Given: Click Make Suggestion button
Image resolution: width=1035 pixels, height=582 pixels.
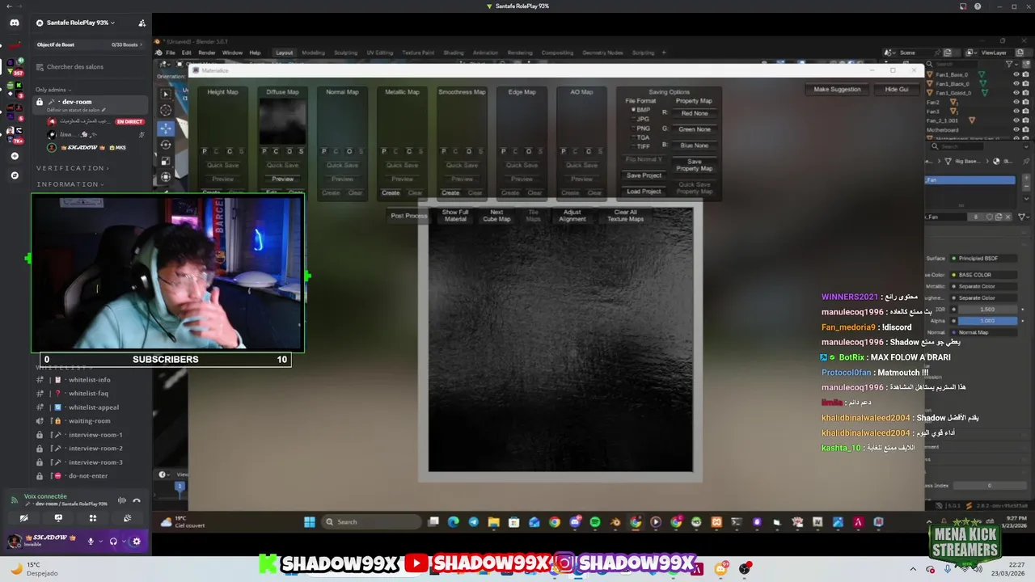Looking at the screenshot, I should pyautogui.click(x=837, y=90).
